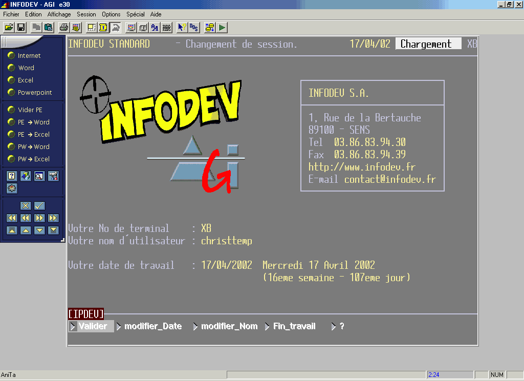This screenshot has width=524, height=381.
Task: Click the ? option after Fin_travail
Action: [338, 326]
